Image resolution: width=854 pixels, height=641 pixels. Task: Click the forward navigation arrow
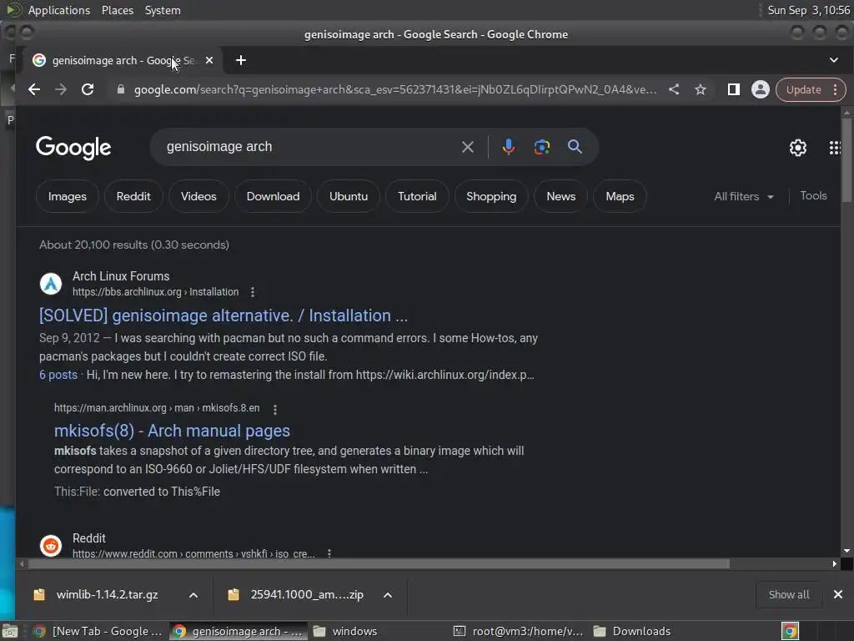[x=60, y=89]
